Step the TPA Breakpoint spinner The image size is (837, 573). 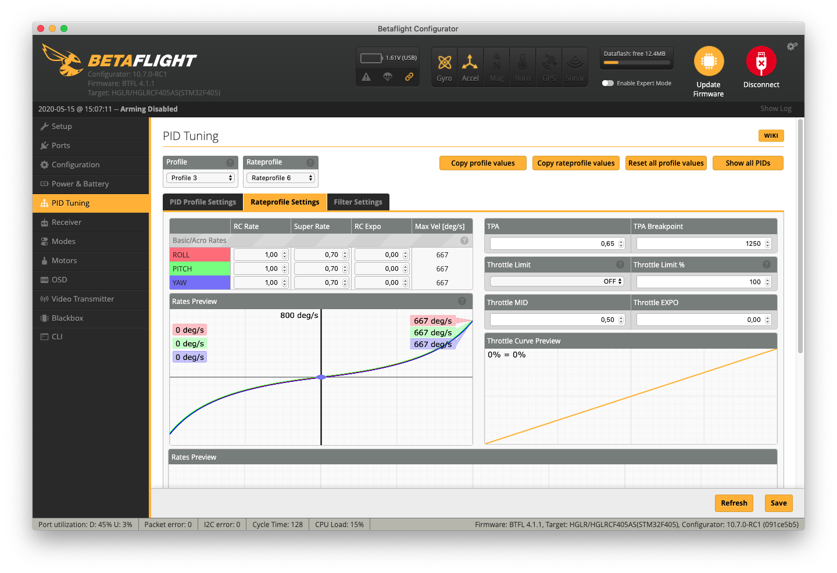point(767,243)
